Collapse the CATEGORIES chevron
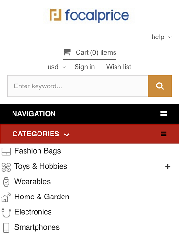 click(x=67, y=135)
